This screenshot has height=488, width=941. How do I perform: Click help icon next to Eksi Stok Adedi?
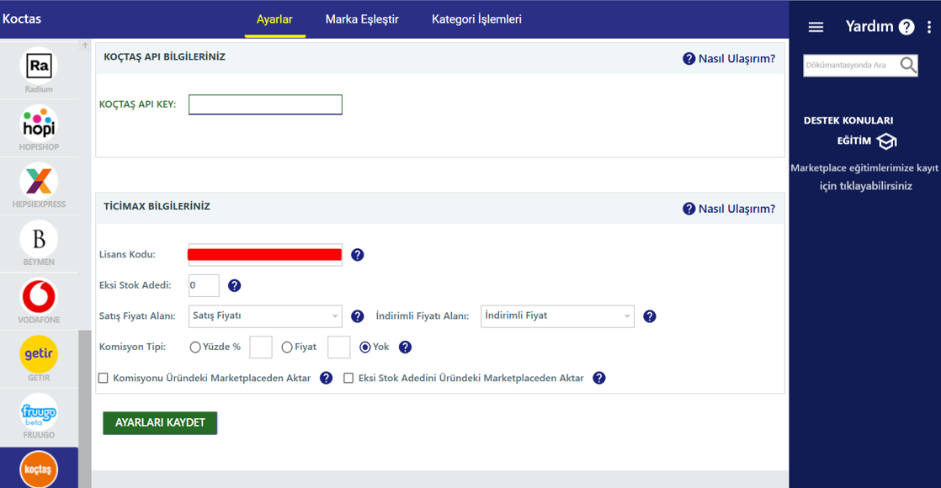pos(234,286)
